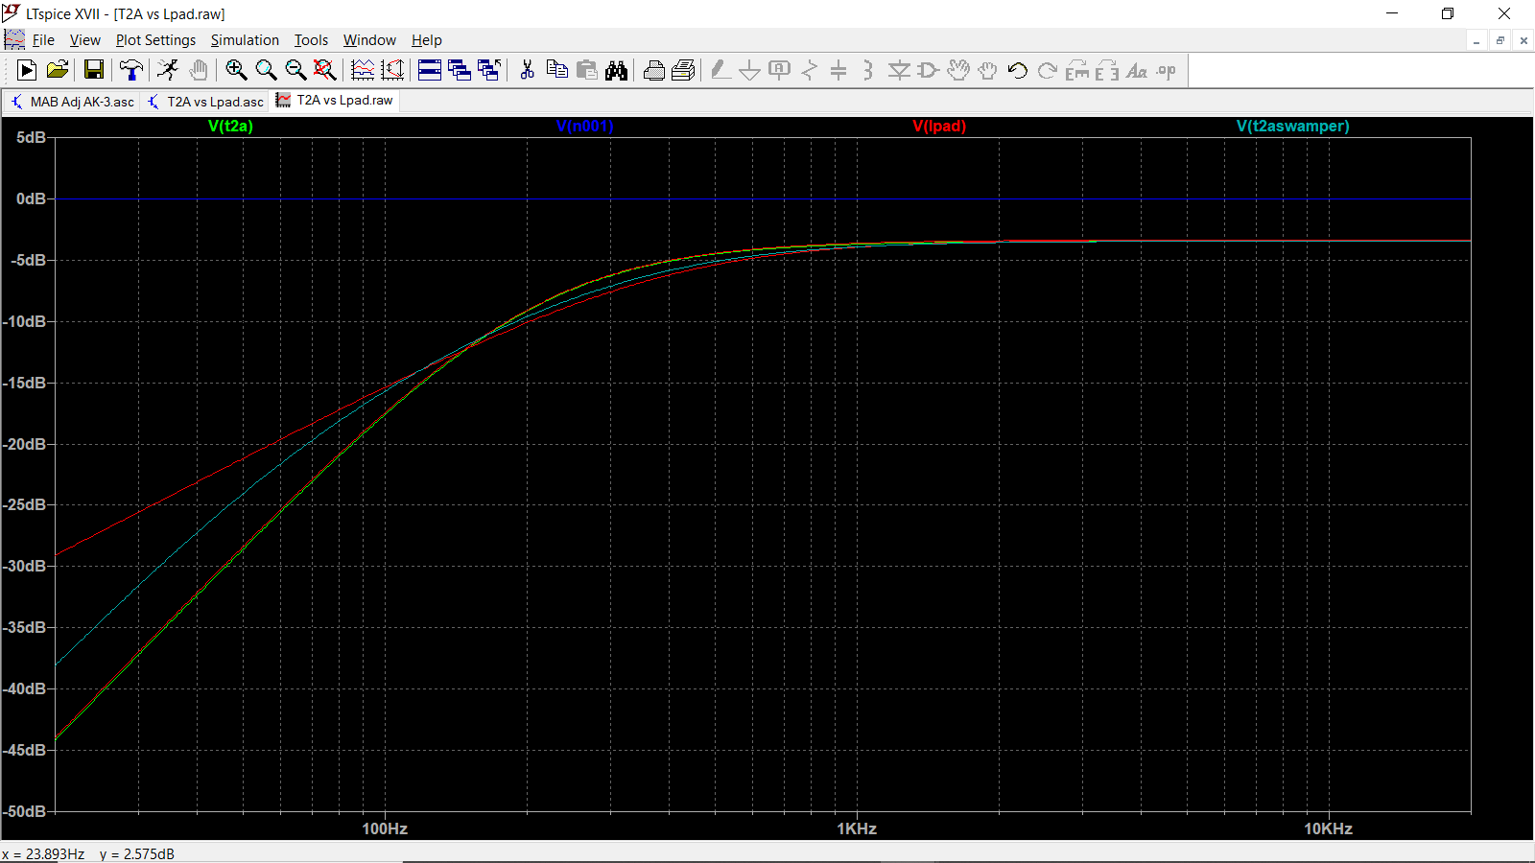Click the SPICE directive .op icon
1535x863 pixels.
pos(1167,70)
